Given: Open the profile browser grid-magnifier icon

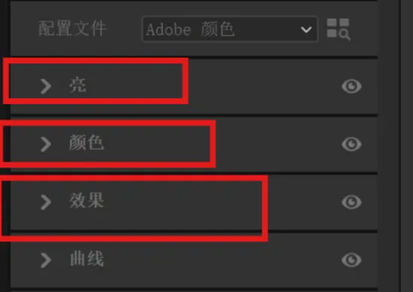Looking at the screenshot, I should [338, 29].
